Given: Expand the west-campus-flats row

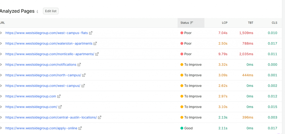Looking at the screenshot, I should point(1,33).
